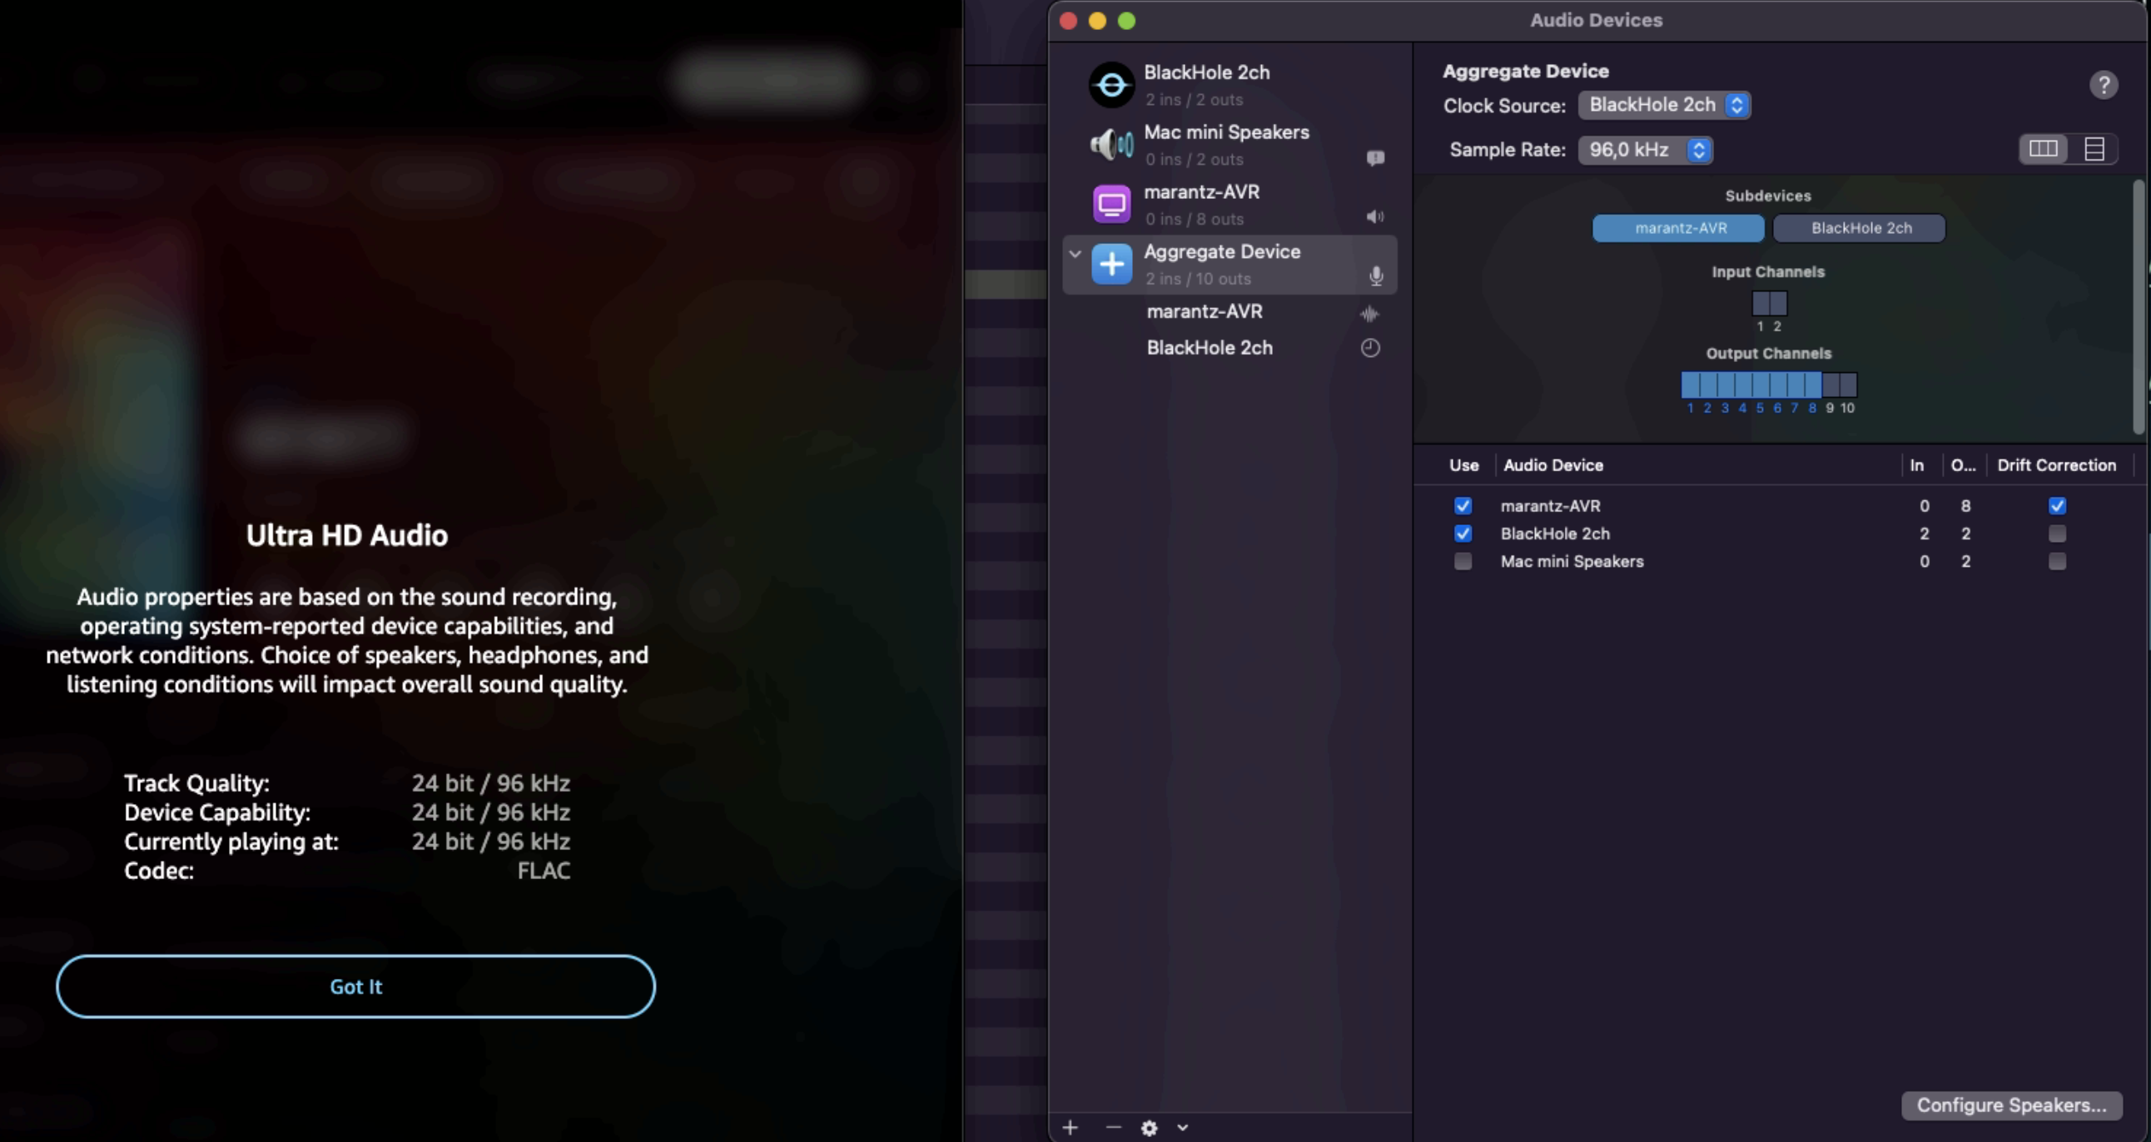Click the marantz-AVR display icon
The height and width of the screenshot is (1142, 2151).
[x=1111, y=204]
